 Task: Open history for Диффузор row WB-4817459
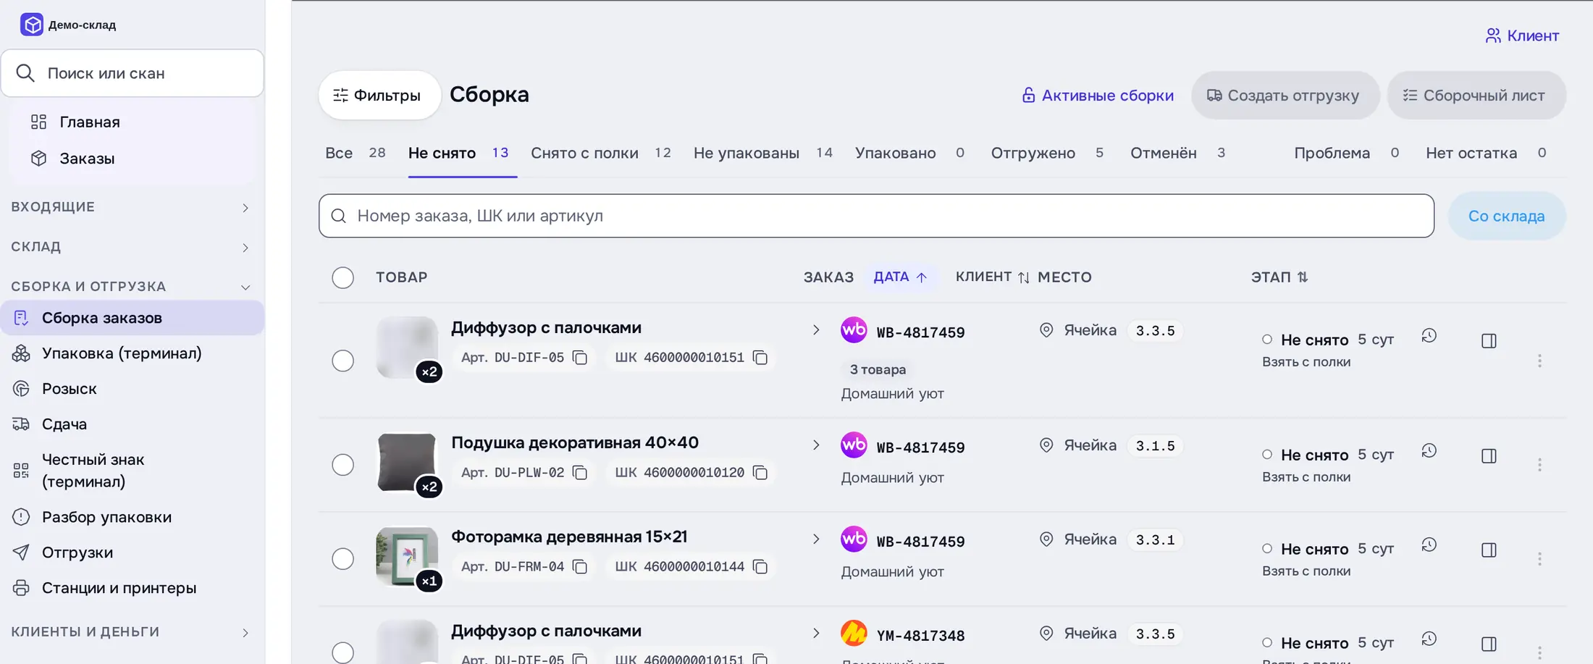(1429, 336)
